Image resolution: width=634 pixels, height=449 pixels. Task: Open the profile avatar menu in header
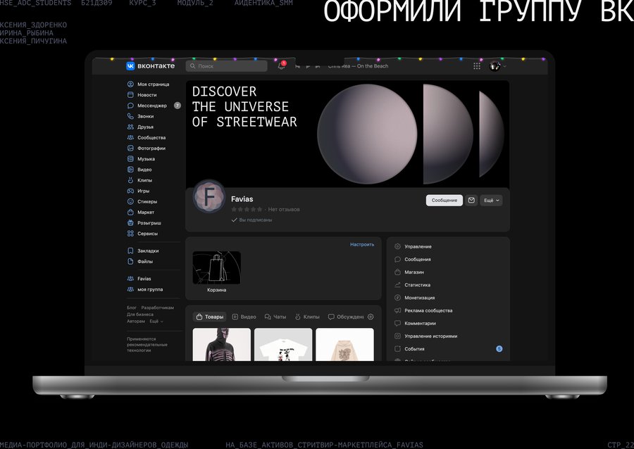coord(497,66)
